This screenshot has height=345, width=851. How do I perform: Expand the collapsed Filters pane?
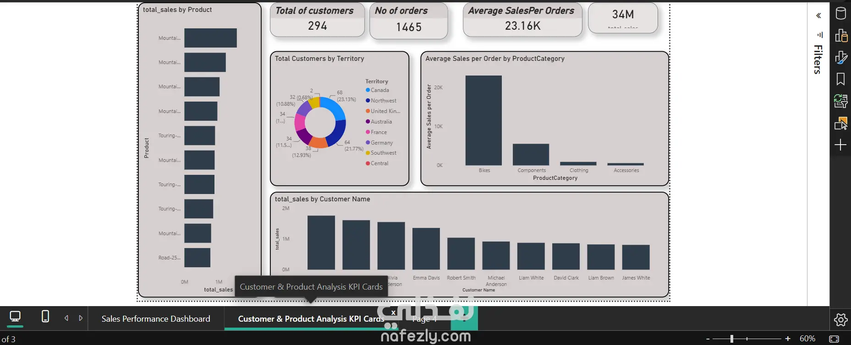pyautogui.click(x=818, y=16)
